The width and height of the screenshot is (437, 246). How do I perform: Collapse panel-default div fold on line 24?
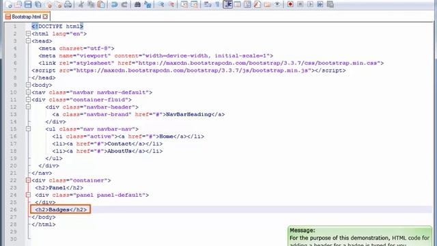pos(28,195)
